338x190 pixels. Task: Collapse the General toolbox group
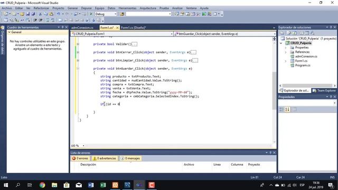click(10, 32)
